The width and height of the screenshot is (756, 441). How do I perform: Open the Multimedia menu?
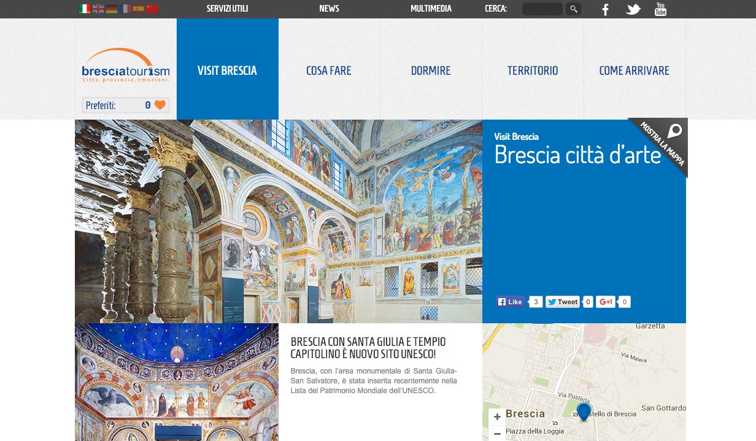pyautogui.click(x=431, y=9)
